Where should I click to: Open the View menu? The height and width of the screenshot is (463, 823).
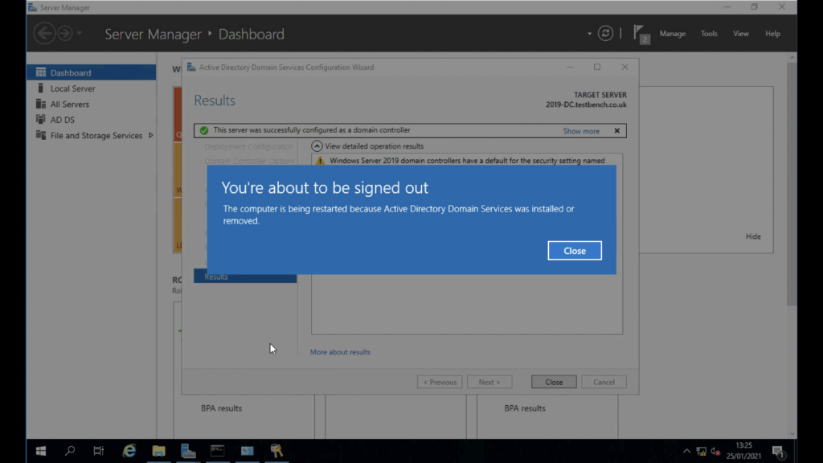point(740,34)
